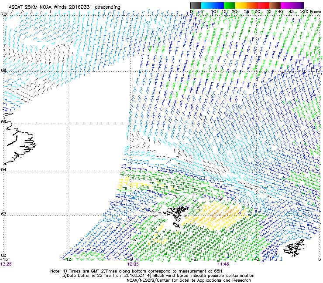Click the gray 0-5 knots legend swatch
The height and width of the screenshot is (283, 323).
(196, 5)
